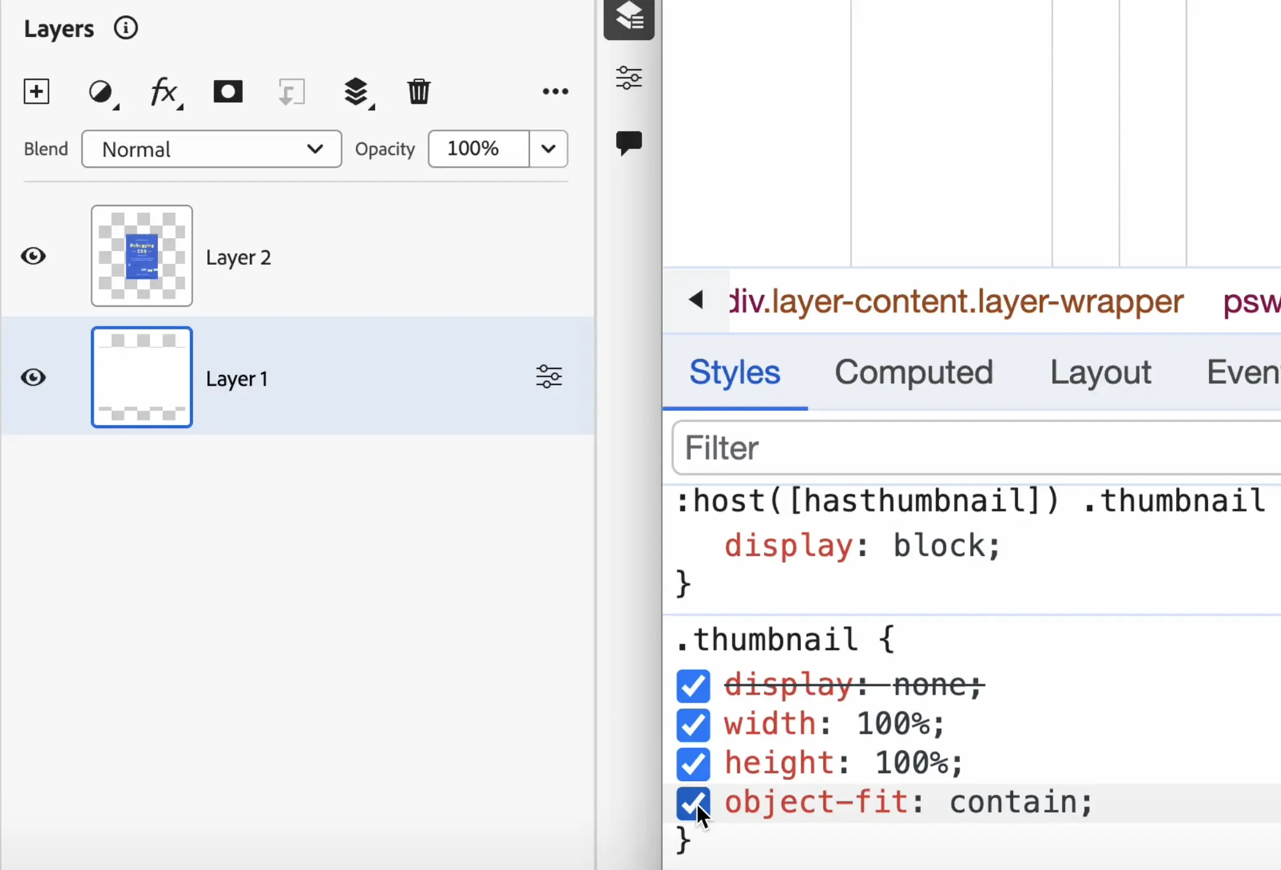Hide Layer 2 with eye icon
The height and width of the screenshot is (870, 1281).
tap(33, 256)
